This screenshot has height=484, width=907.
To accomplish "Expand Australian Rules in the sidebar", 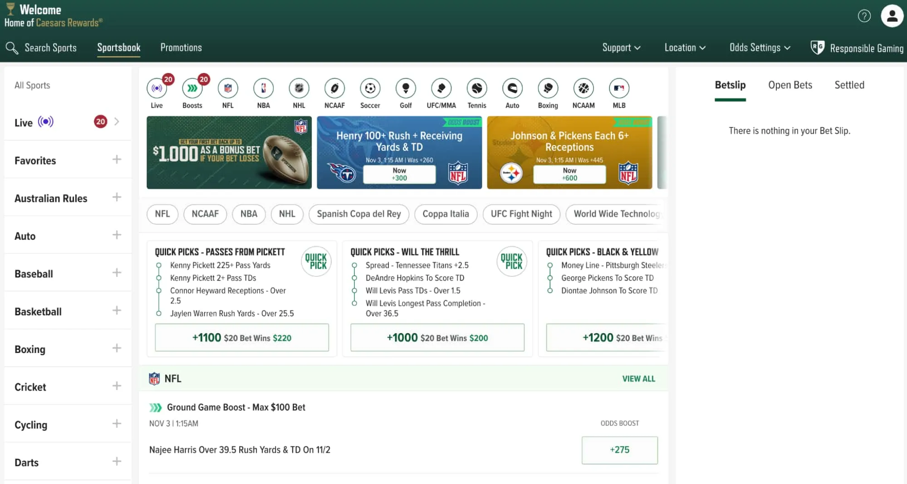I will [x=117, y=197].
